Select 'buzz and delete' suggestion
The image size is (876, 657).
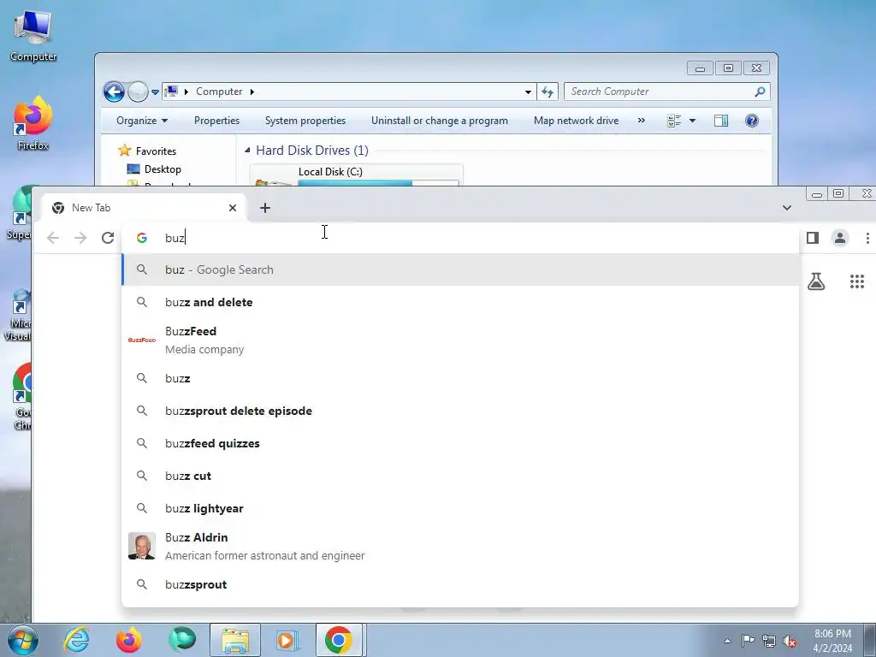coord(460,302)
